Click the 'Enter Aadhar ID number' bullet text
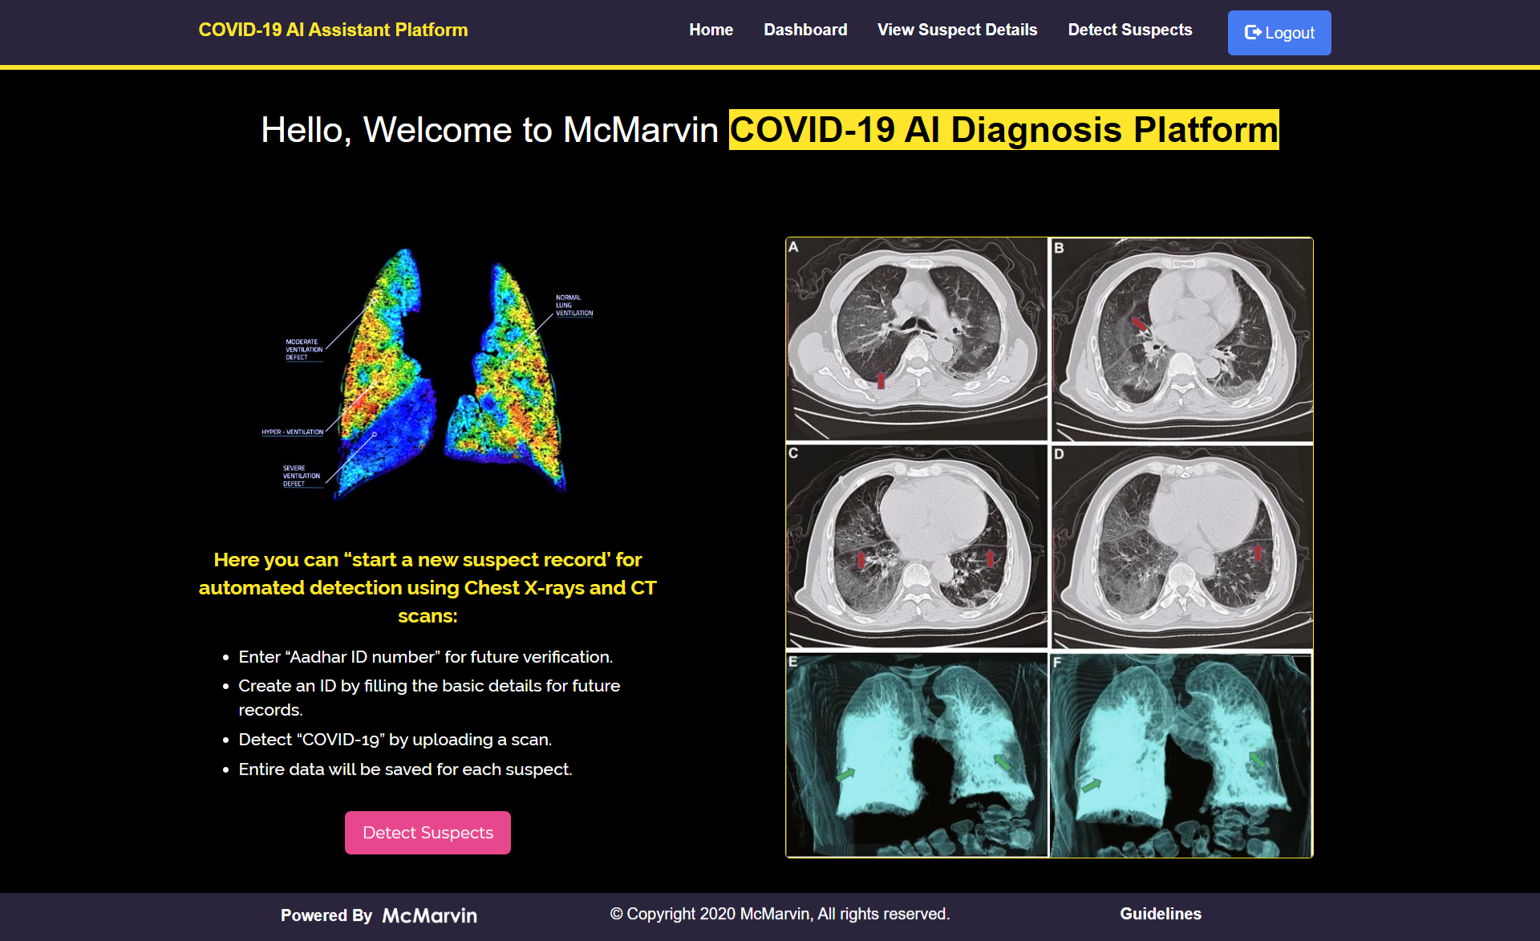The height and width of the screenshot is (941, 1540). [x=425, y=657]
